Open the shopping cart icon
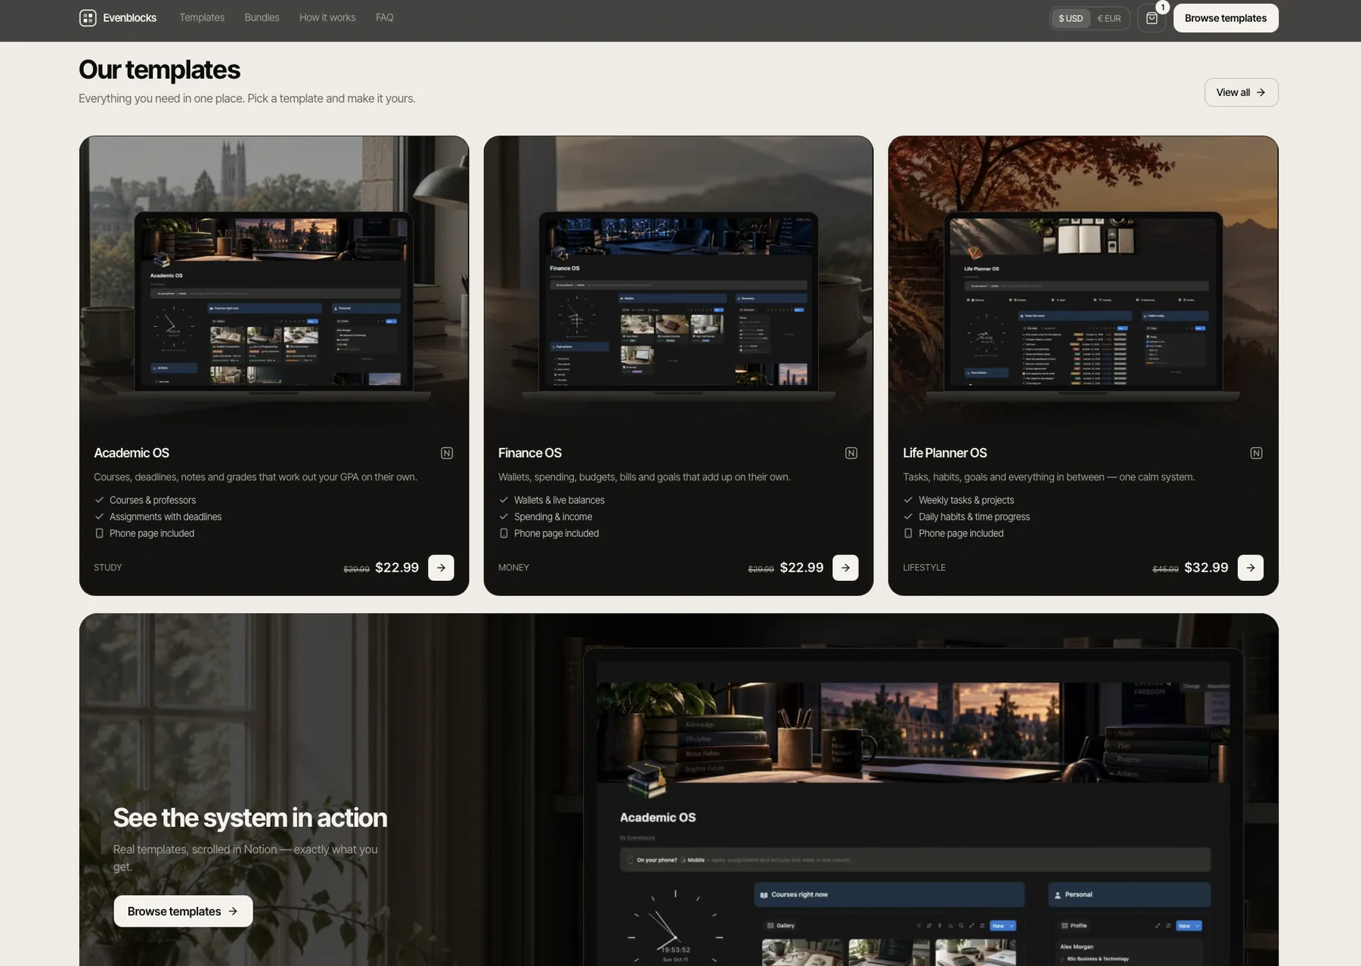The width and height of the screenshot is (1361, 966). click(1152, 18)
